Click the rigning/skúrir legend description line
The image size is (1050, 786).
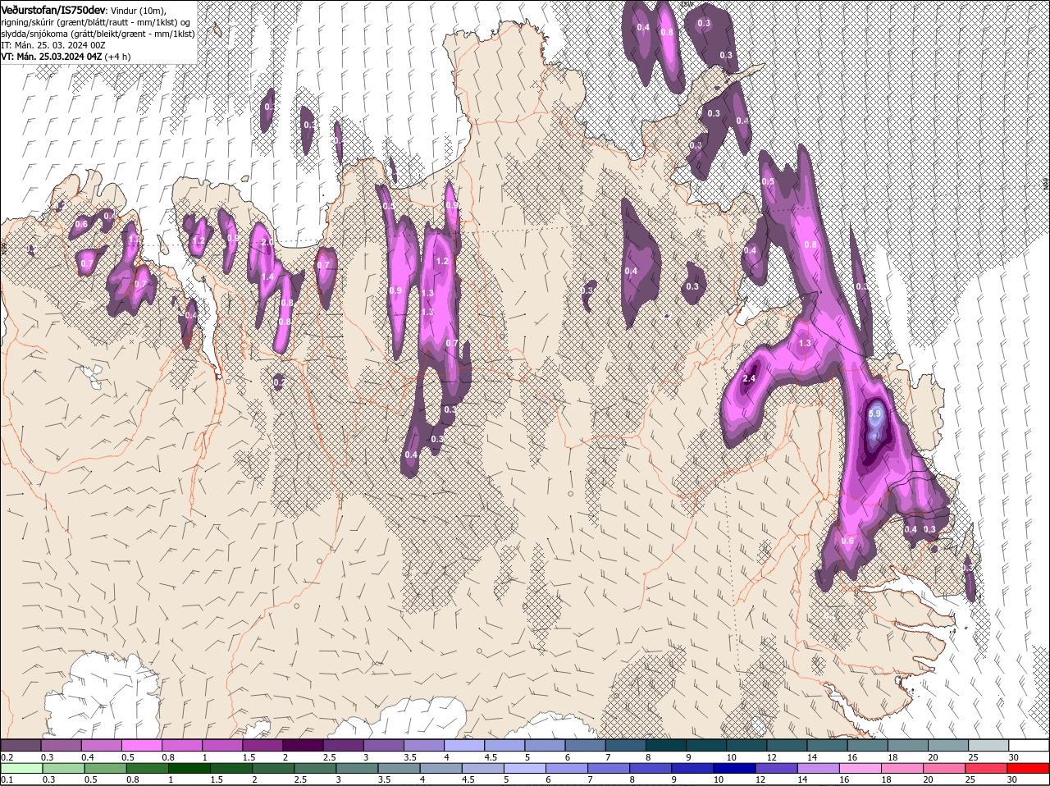click(97, 21)
